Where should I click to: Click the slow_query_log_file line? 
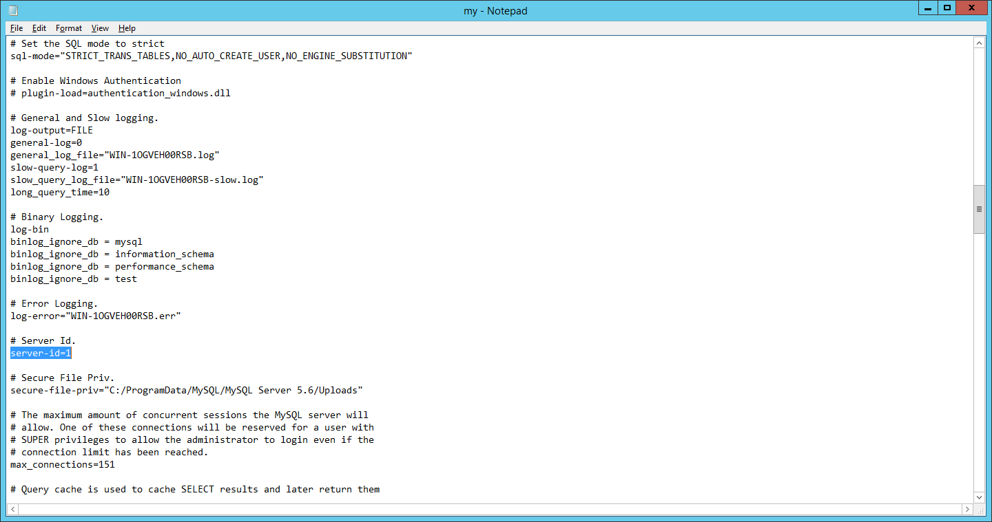coord(137,180)
